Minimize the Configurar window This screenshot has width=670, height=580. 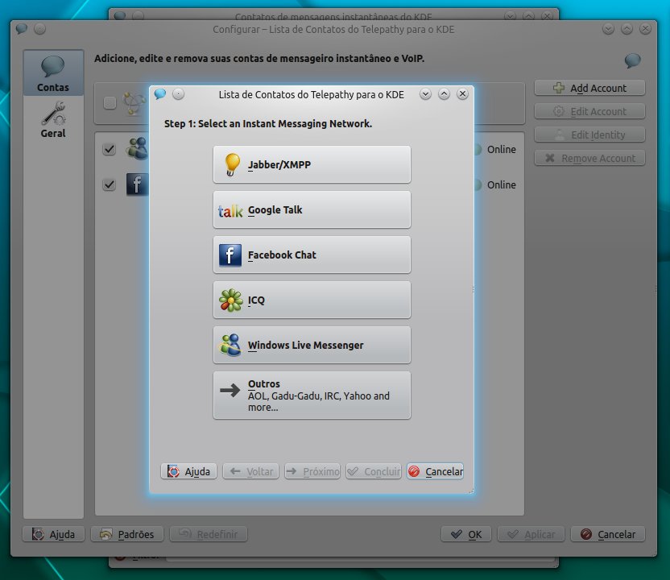pos(608,29)
